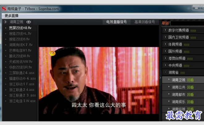Viewport: 204px width, 125px height.
Task: Collapse the 湖南省 category
Action: [x=165, y=72]
